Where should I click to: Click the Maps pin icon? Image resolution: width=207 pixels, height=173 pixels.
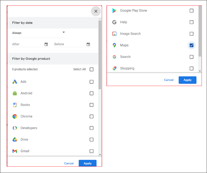pyautogui.click(x=114, y=45)
